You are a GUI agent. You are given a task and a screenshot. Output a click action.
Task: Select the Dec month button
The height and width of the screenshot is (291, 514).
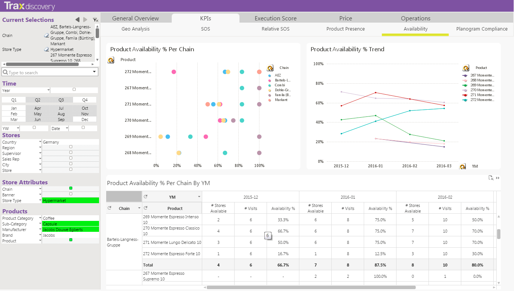pyautogui.click(x=85, y=119)
